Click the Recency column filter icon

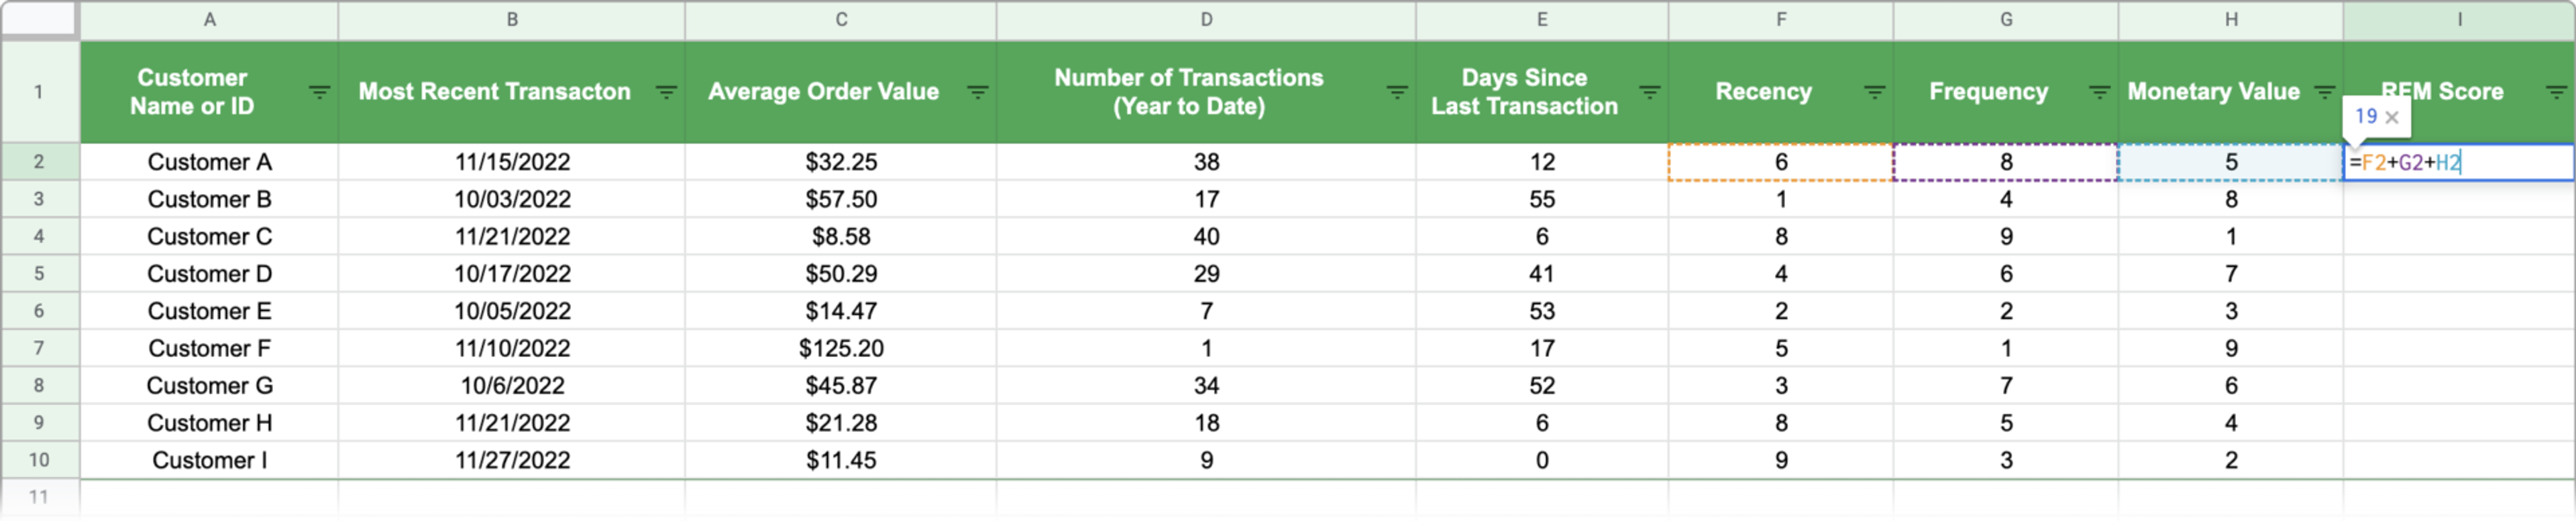pyautogui.click(x=1875, y=92)
